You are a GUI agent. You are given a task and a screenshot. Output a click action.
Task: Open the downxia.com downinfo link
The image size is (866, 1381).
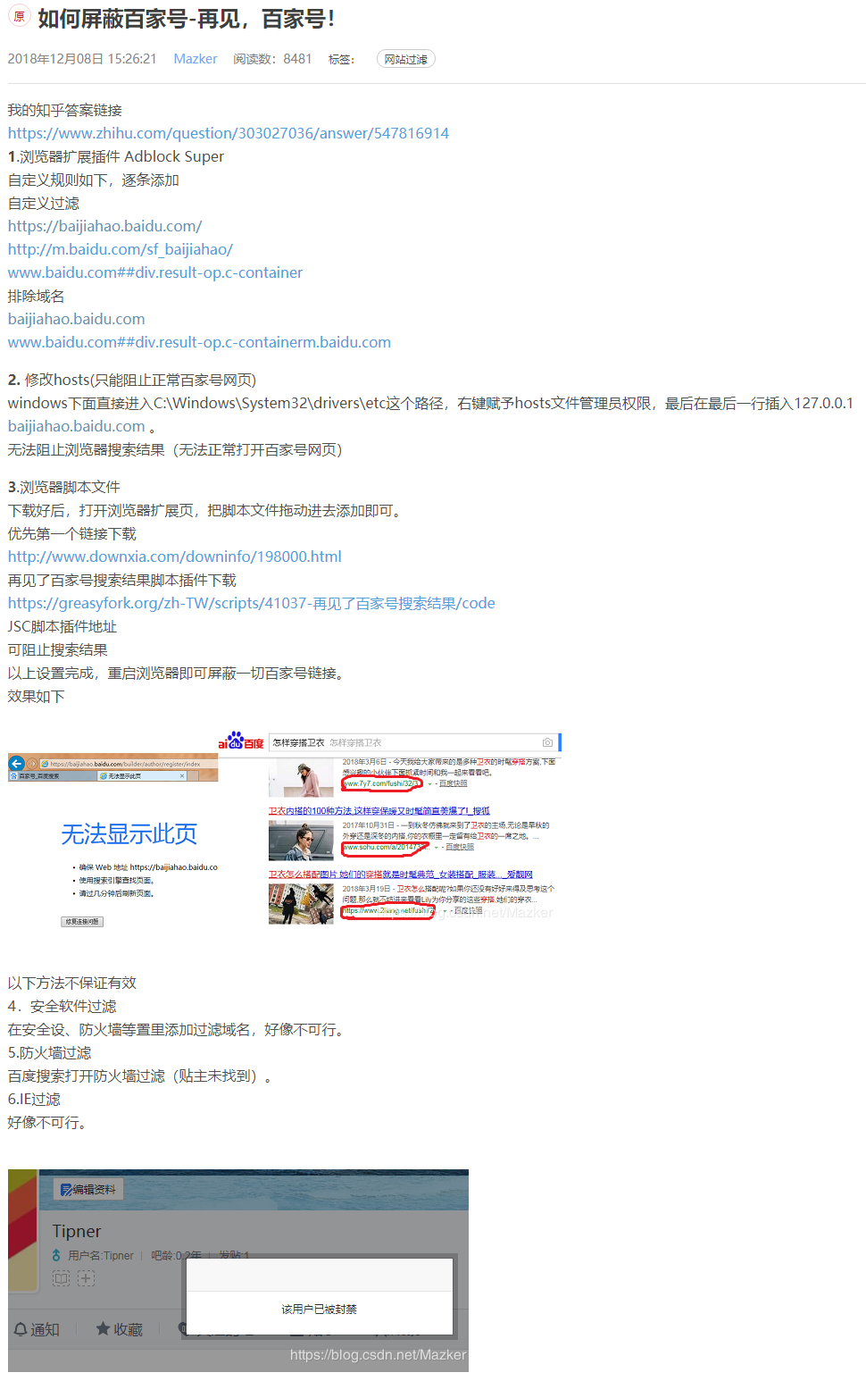pos(175,557)
